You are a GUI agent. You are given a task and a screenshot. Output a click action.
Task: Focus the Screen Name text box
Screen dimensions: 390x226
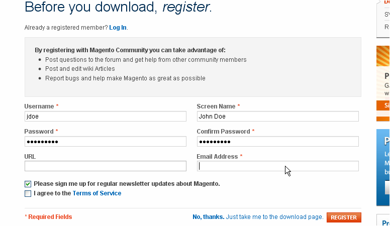tap(277, 116)
